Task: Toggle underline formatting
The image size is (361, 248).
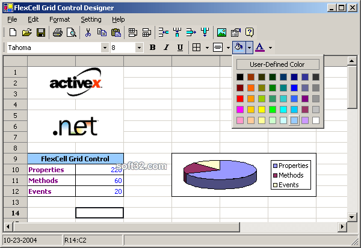Action: tap(180, 48)
